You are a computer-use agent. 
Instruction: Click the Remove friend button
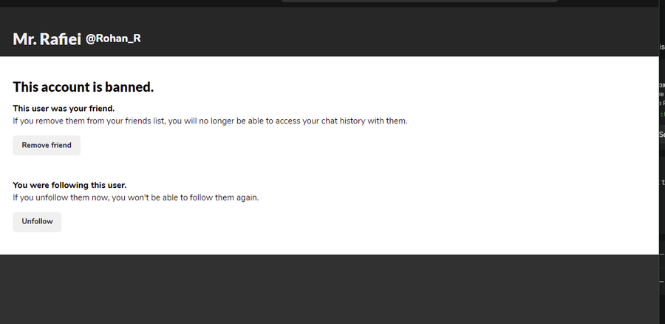(47, 146)
